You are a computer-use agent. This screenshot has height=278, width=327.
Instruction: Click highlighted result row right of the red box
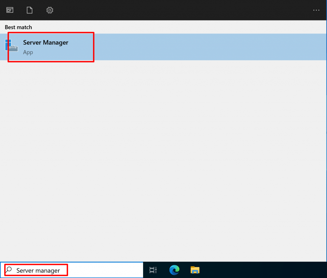tap(208, 47)
